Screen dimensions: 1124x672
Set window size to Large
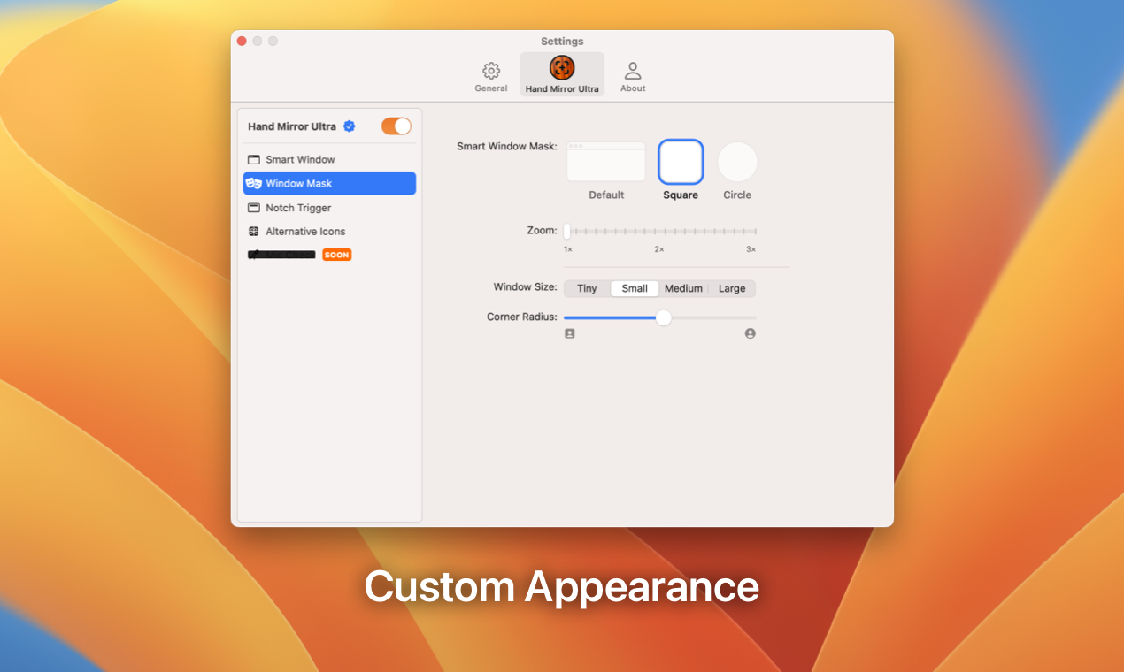point(732,288)
